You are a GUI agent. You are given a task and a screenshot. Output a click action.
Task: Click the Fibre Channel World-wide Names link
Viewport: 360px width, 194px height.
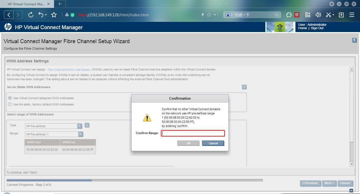click(69, 70)
